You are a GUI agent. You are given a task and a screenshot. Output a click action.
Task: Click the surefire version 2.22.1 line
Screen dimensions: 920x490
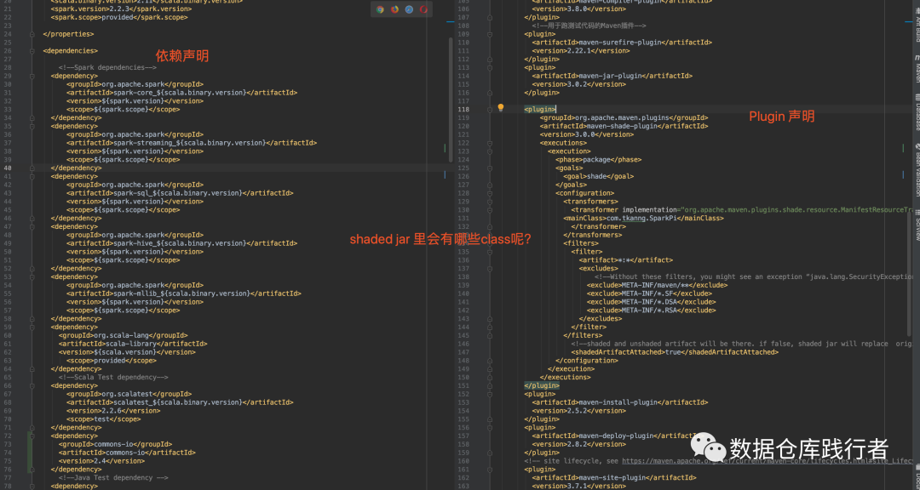coord(581,51)
